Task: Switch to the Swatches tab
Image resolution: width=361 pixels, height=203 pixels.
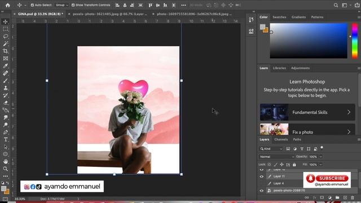Action: click(279, 17)
